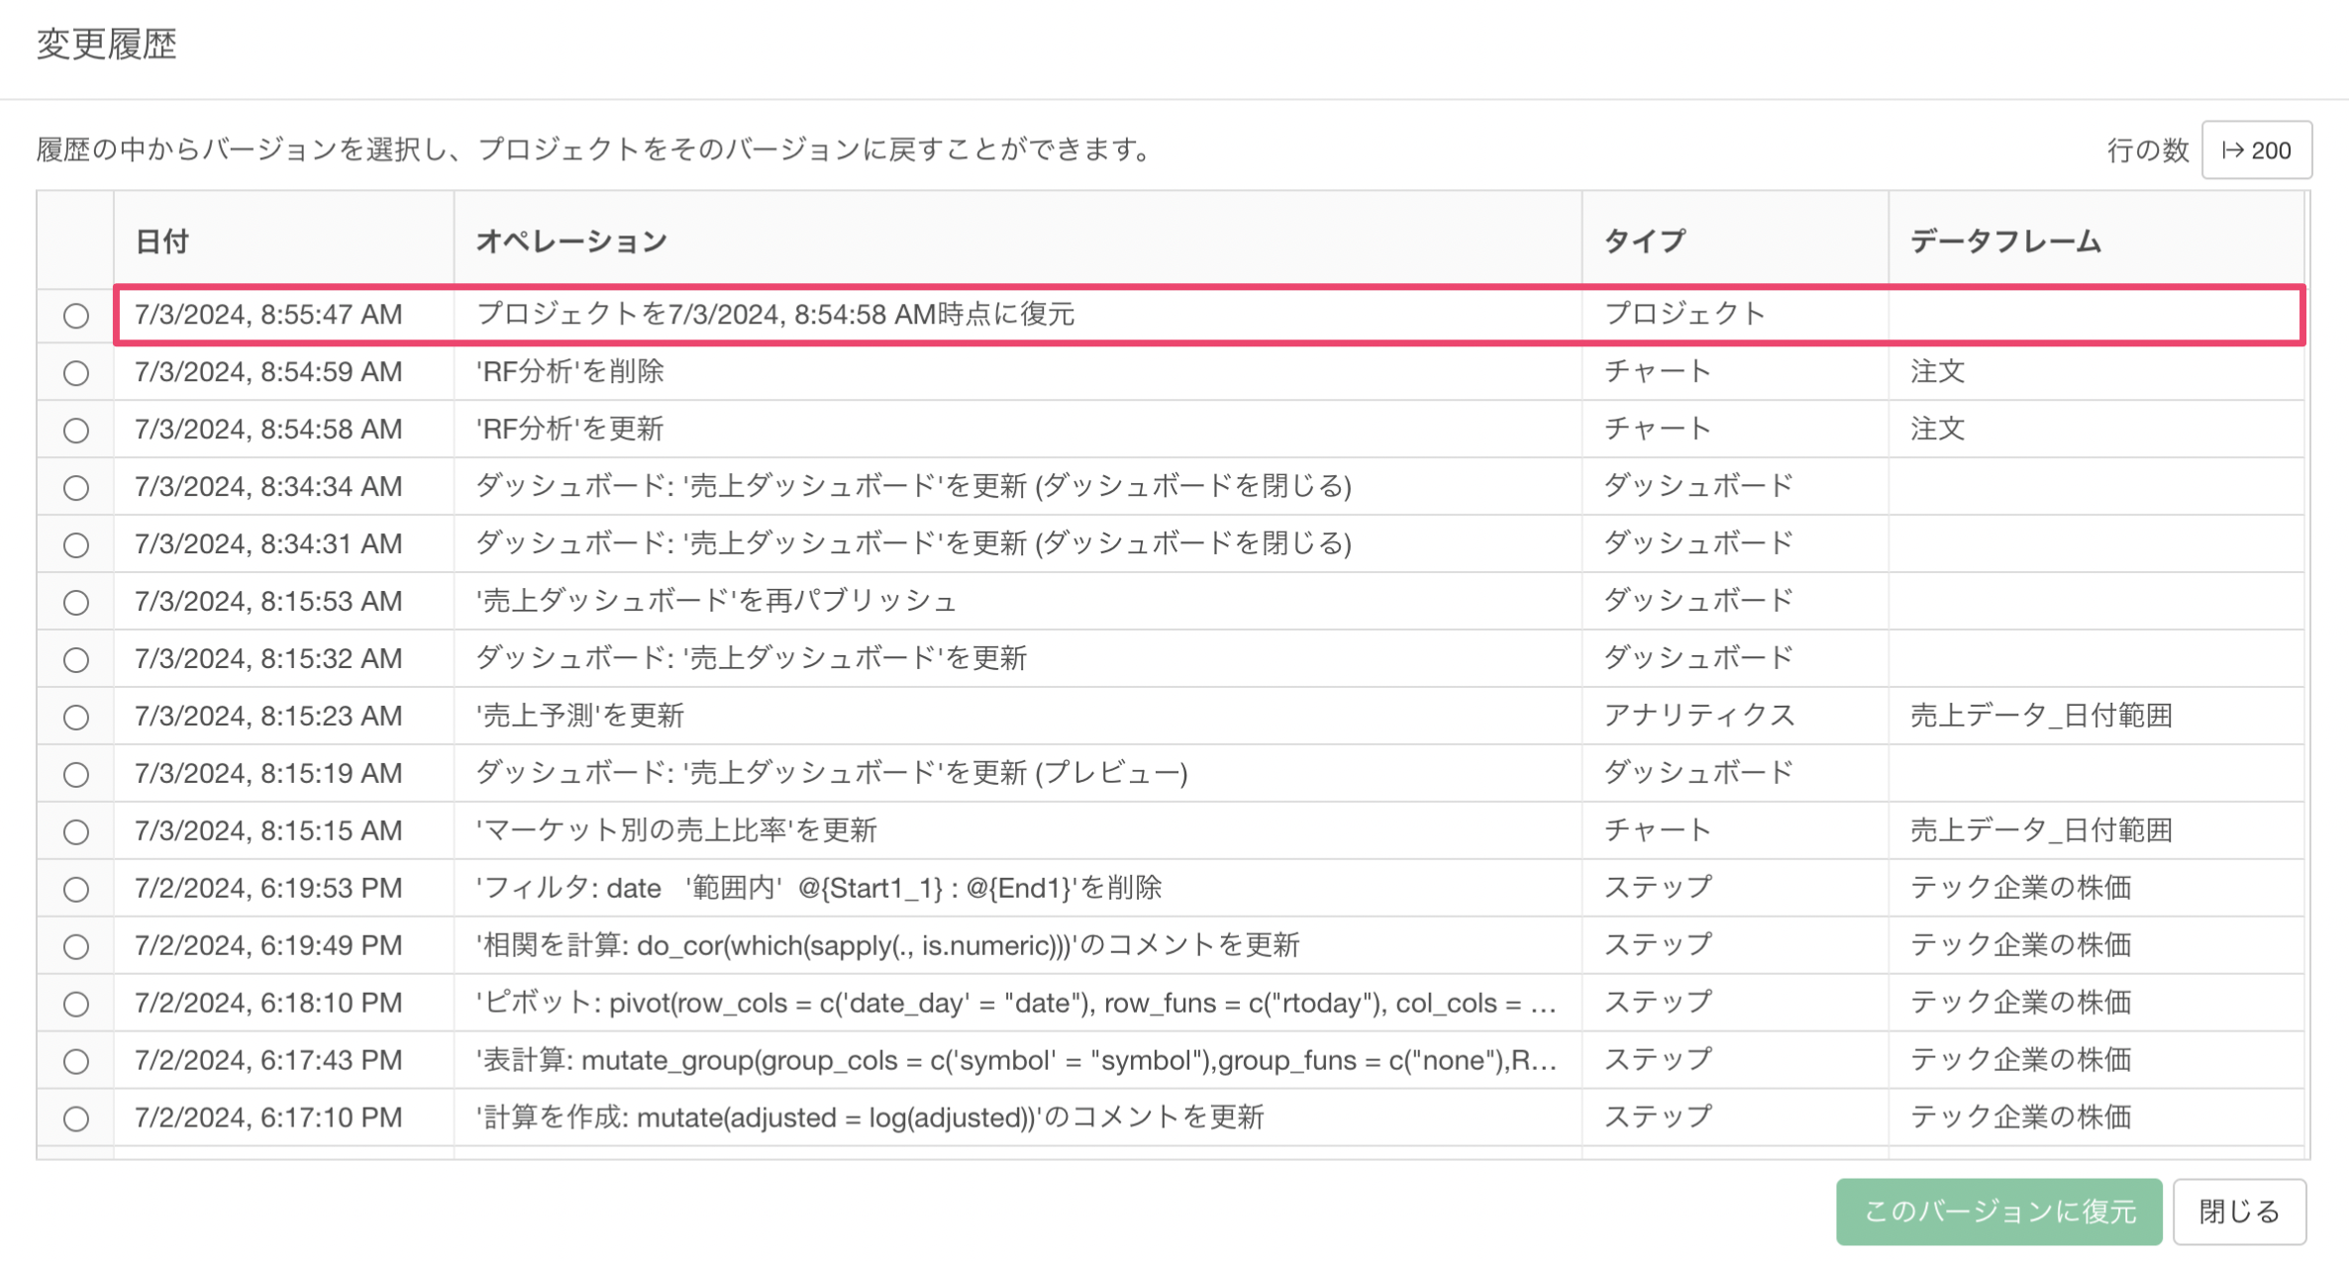This screenshot has width=2349, height=1261.
Task: Click operation text 'マーケット別の売上比率'を更新
Action: (x=676, y=831)
